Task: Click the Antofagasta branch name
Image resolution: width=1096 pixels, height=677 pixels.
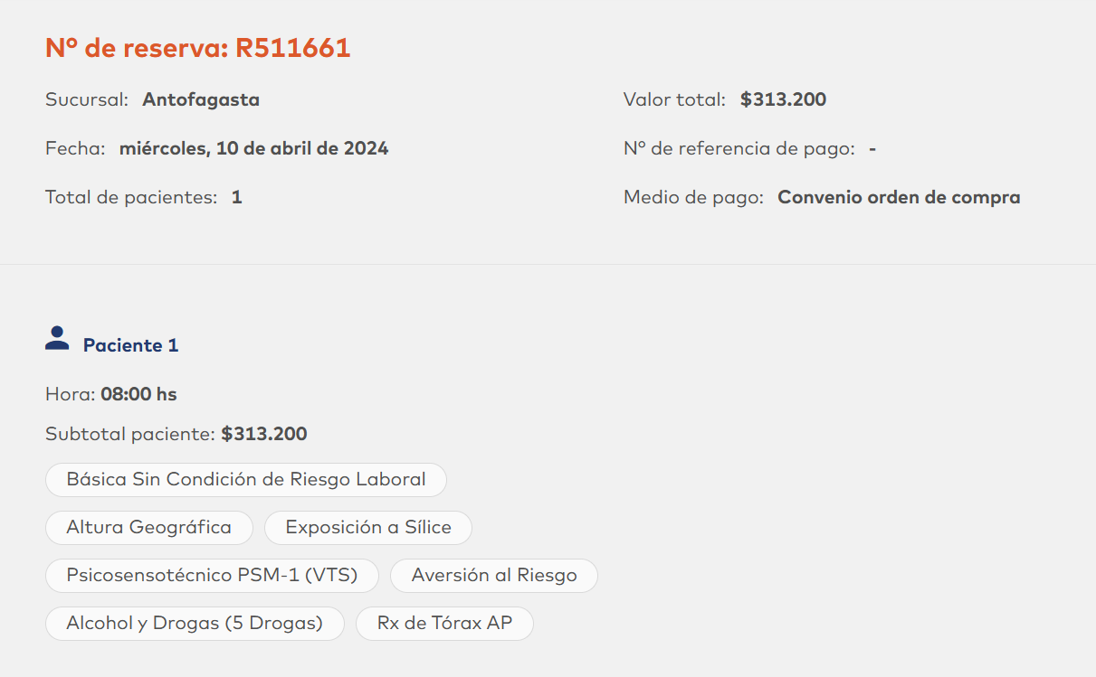Action: tap(201, 99)
